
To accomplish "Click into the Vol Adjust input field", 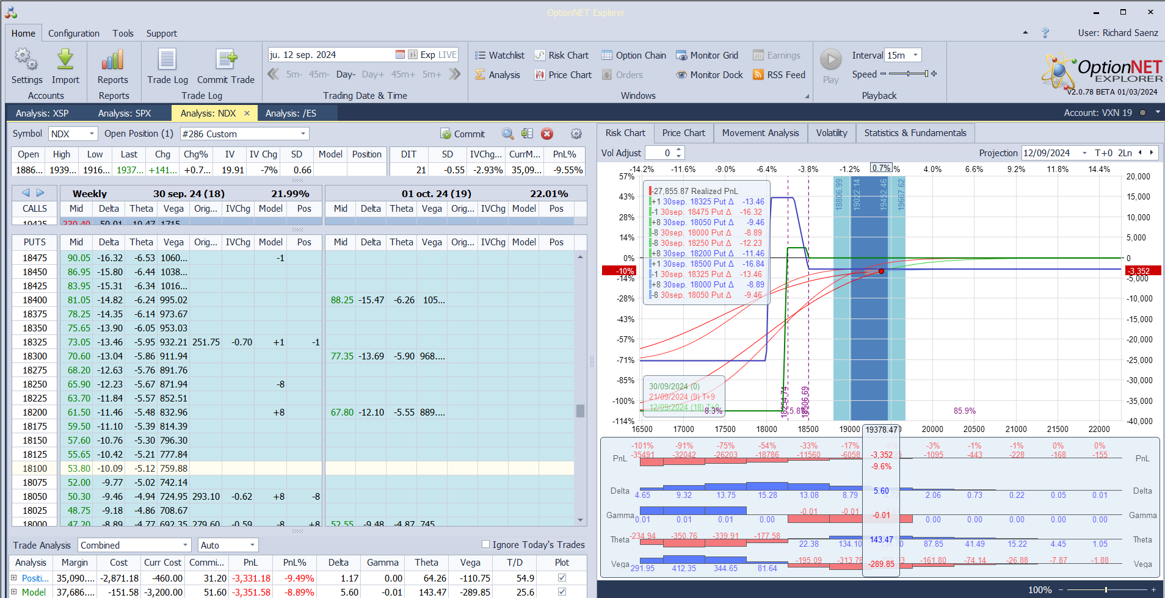I will click(660, 153).
